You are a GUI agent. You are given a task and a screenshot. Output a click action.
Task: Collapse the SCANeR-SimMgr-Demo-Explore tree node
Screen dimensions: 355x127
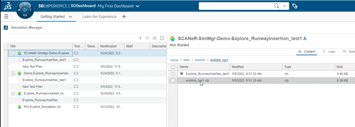pos(13,54)
